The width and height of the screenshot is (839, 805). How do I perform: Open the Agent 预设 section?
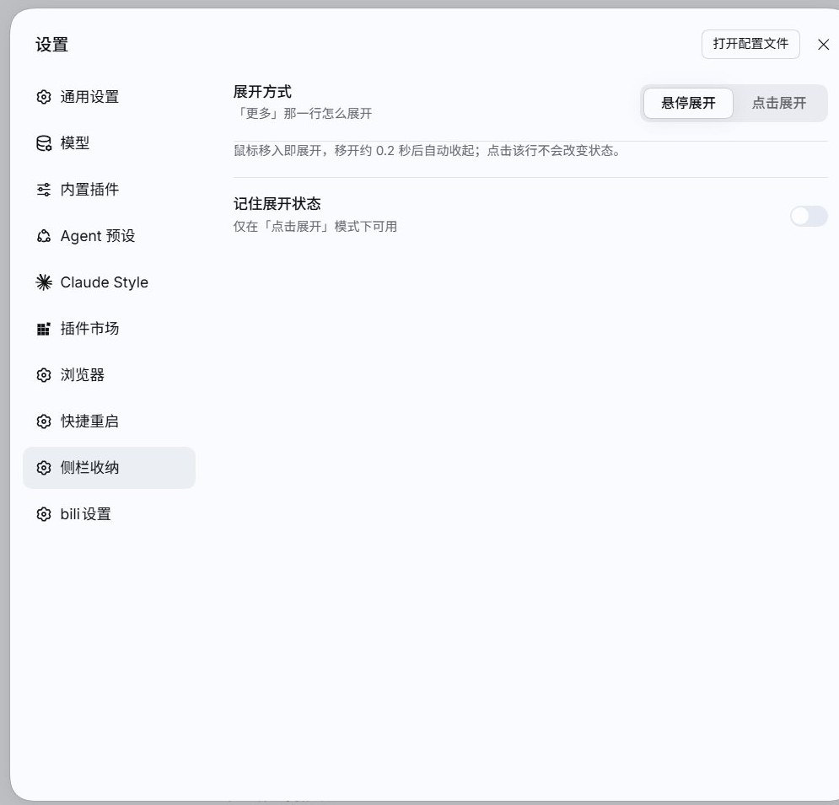109,236
